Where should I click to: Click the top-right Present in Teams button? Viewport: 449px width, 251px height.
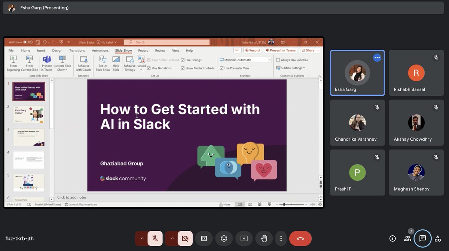coord(281,50)
